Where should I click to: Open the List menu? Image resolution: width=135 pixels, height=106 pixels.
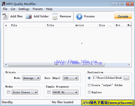[x=13, y=9]
